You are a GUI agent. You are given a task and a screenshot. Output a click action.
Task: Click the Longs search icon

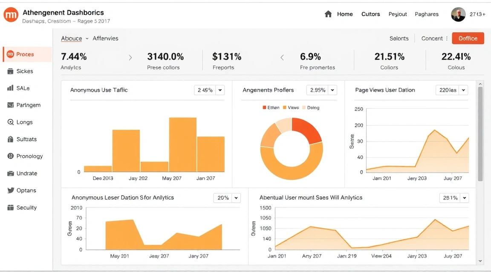(11, 122)
